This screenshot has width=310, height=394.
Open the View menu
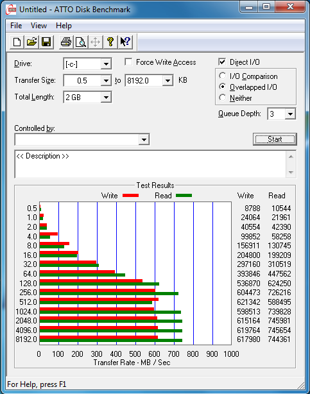[39, 26]
